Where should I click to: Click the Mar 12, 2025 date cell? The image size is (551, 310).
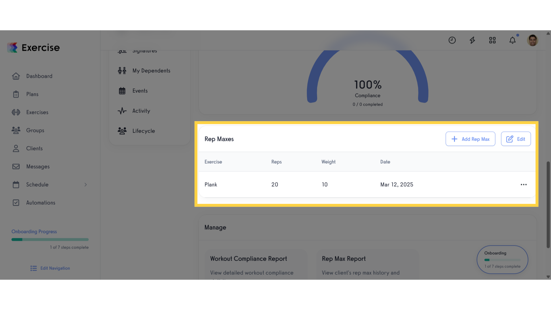point(397,185)
